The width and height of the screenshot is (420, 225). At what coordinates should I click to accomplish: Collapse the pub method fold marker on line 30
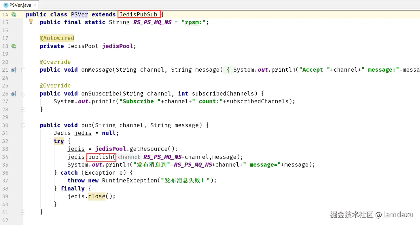coord(23,125)
